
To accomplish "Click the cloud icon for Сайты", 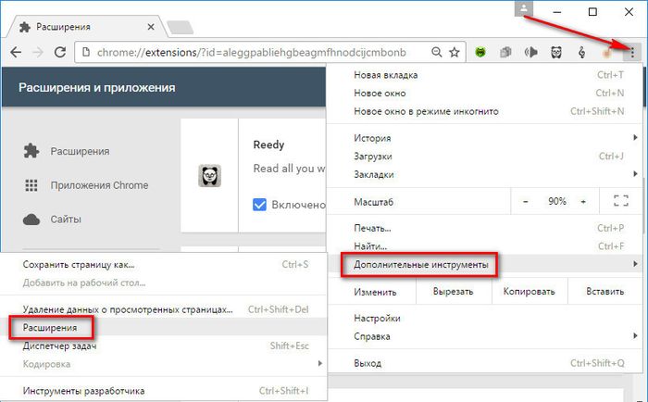I will point(31,220).
